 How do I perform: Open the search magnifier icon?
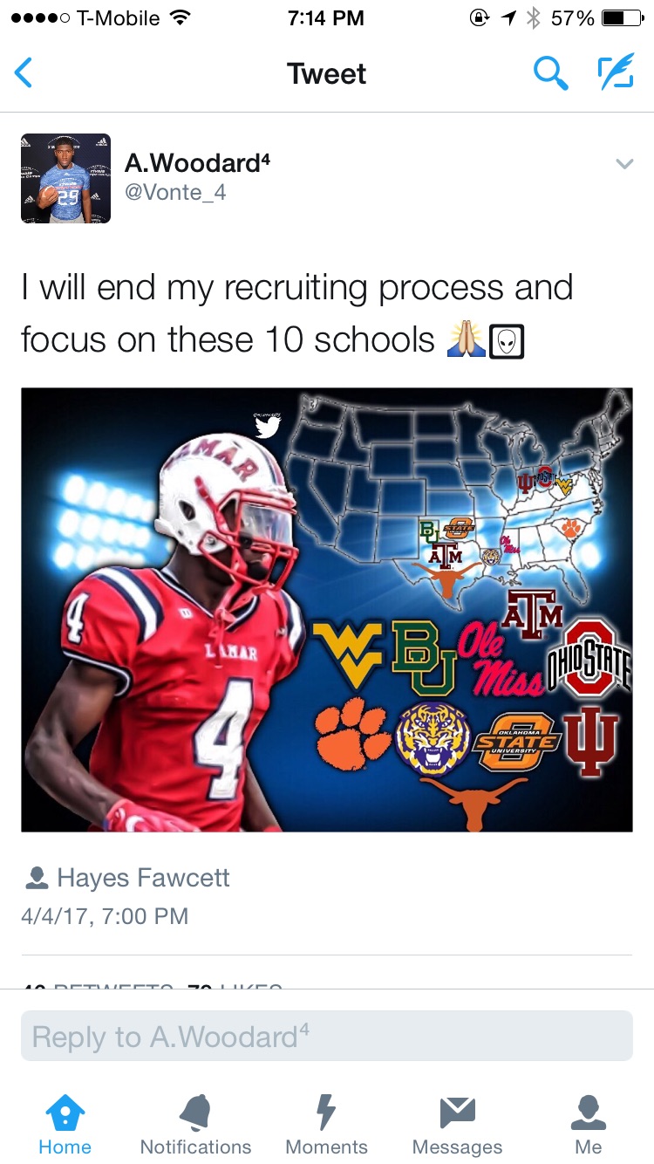tap(550, 73)
